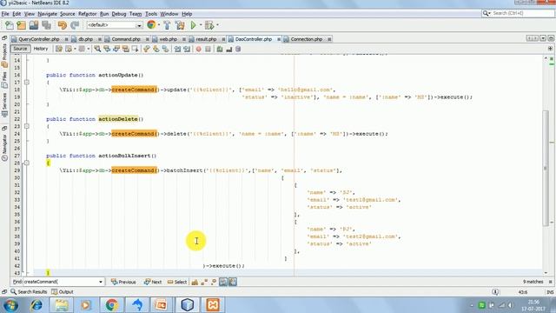Open the Debug menu
This screenshot has width=556, height=313.
coord(119,14)
